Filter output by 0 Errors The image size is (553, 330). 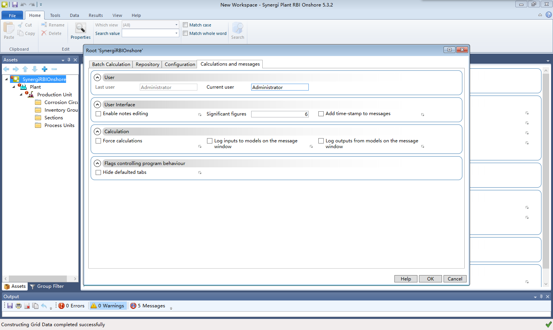(x=71, y=306)
